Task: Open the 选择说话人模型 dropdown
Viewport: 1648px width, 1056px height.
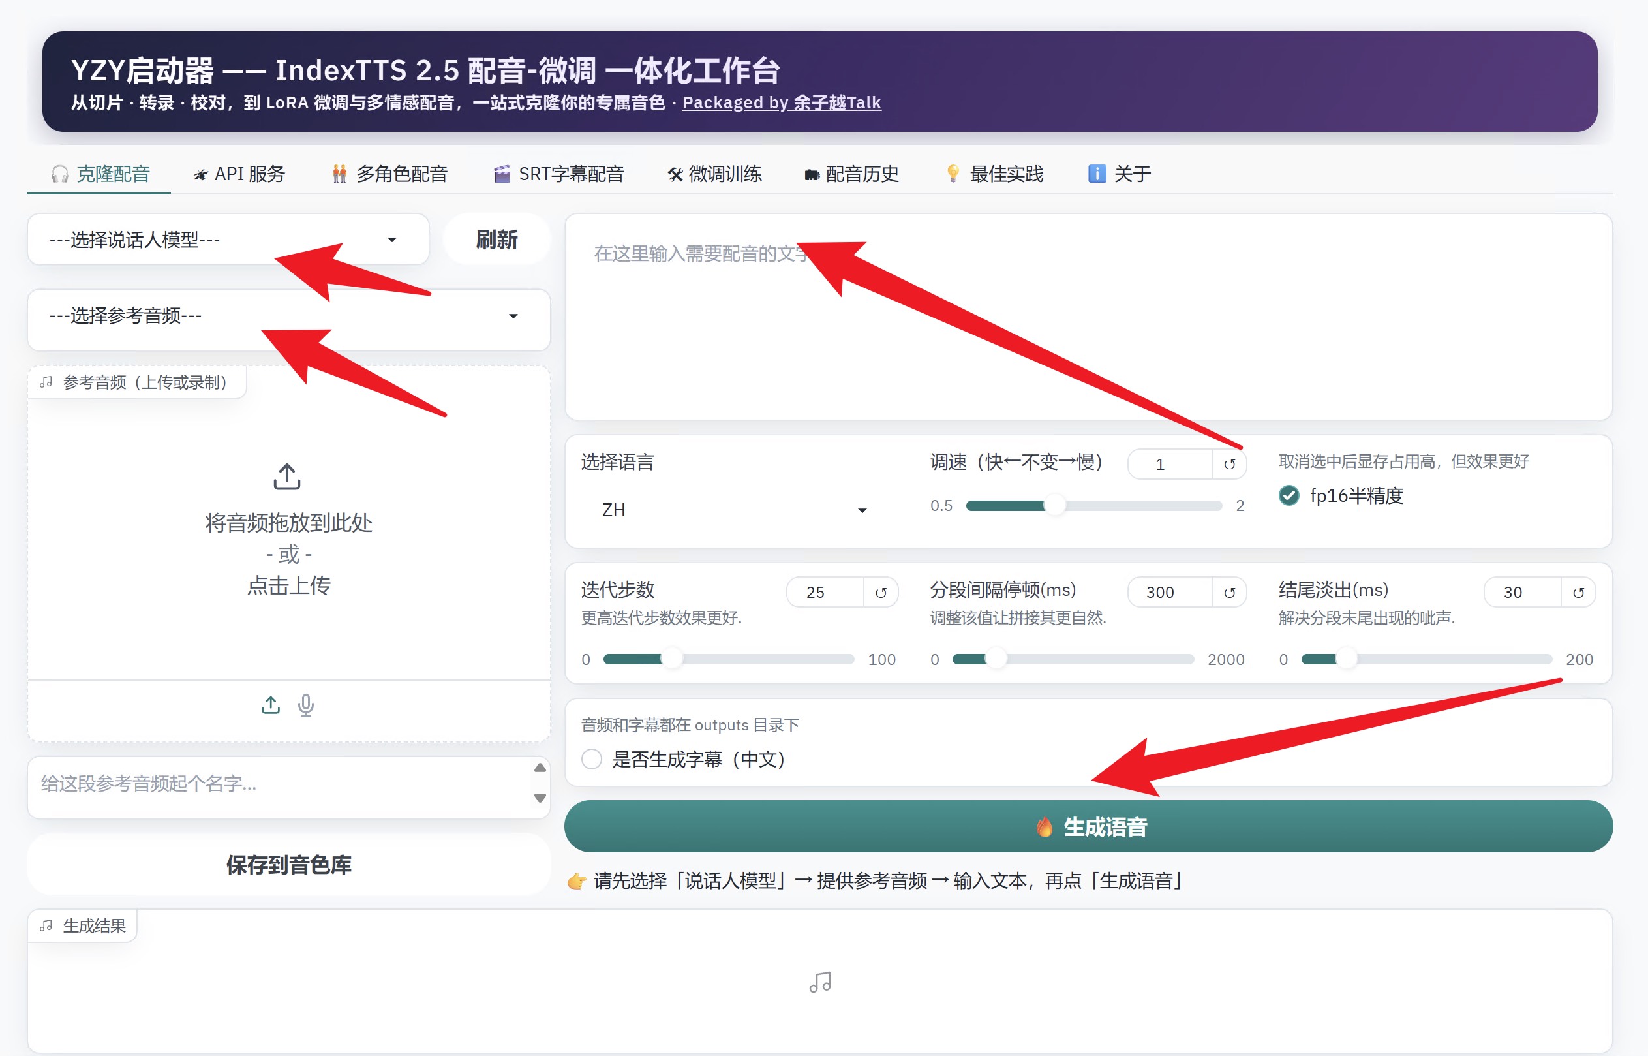Action: [228, 240]
